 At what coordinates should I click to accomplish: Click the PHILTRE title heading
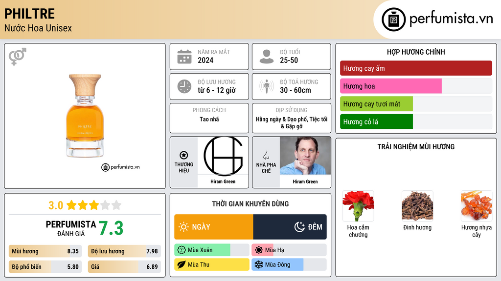[29, 14]
